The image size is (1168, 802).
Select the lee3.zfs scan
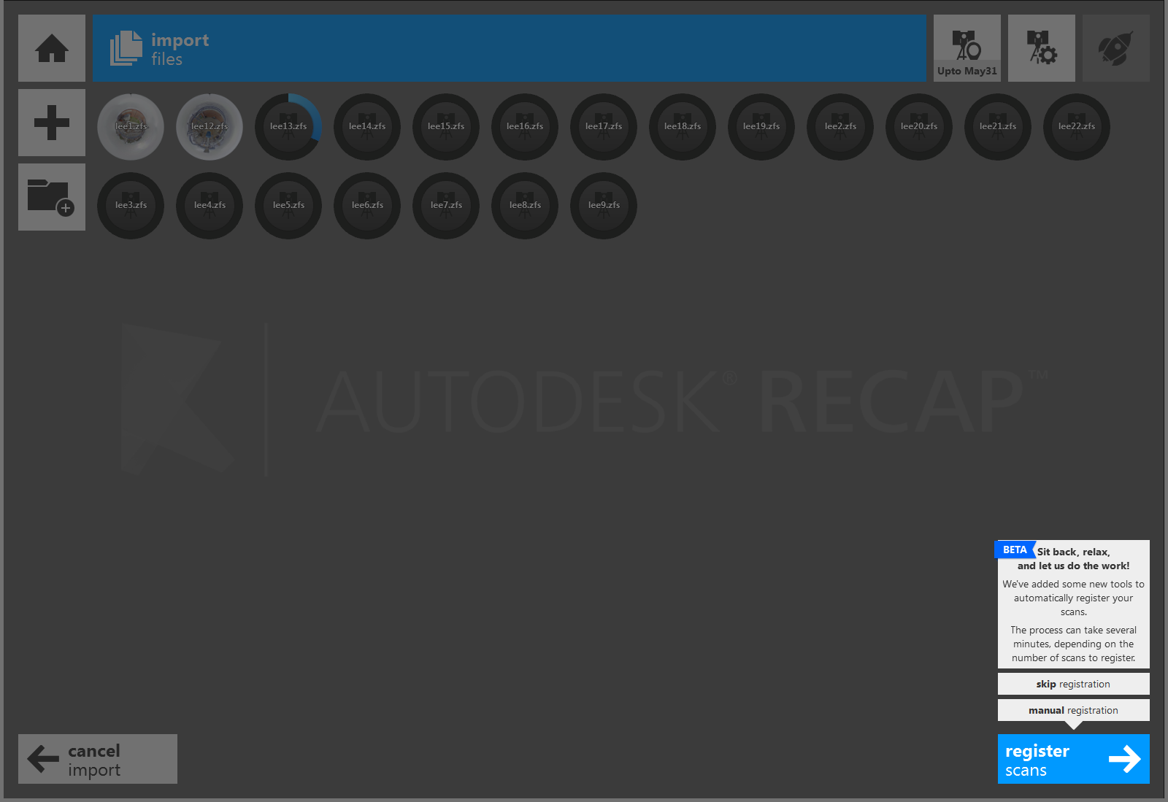(x=131, y=206)
